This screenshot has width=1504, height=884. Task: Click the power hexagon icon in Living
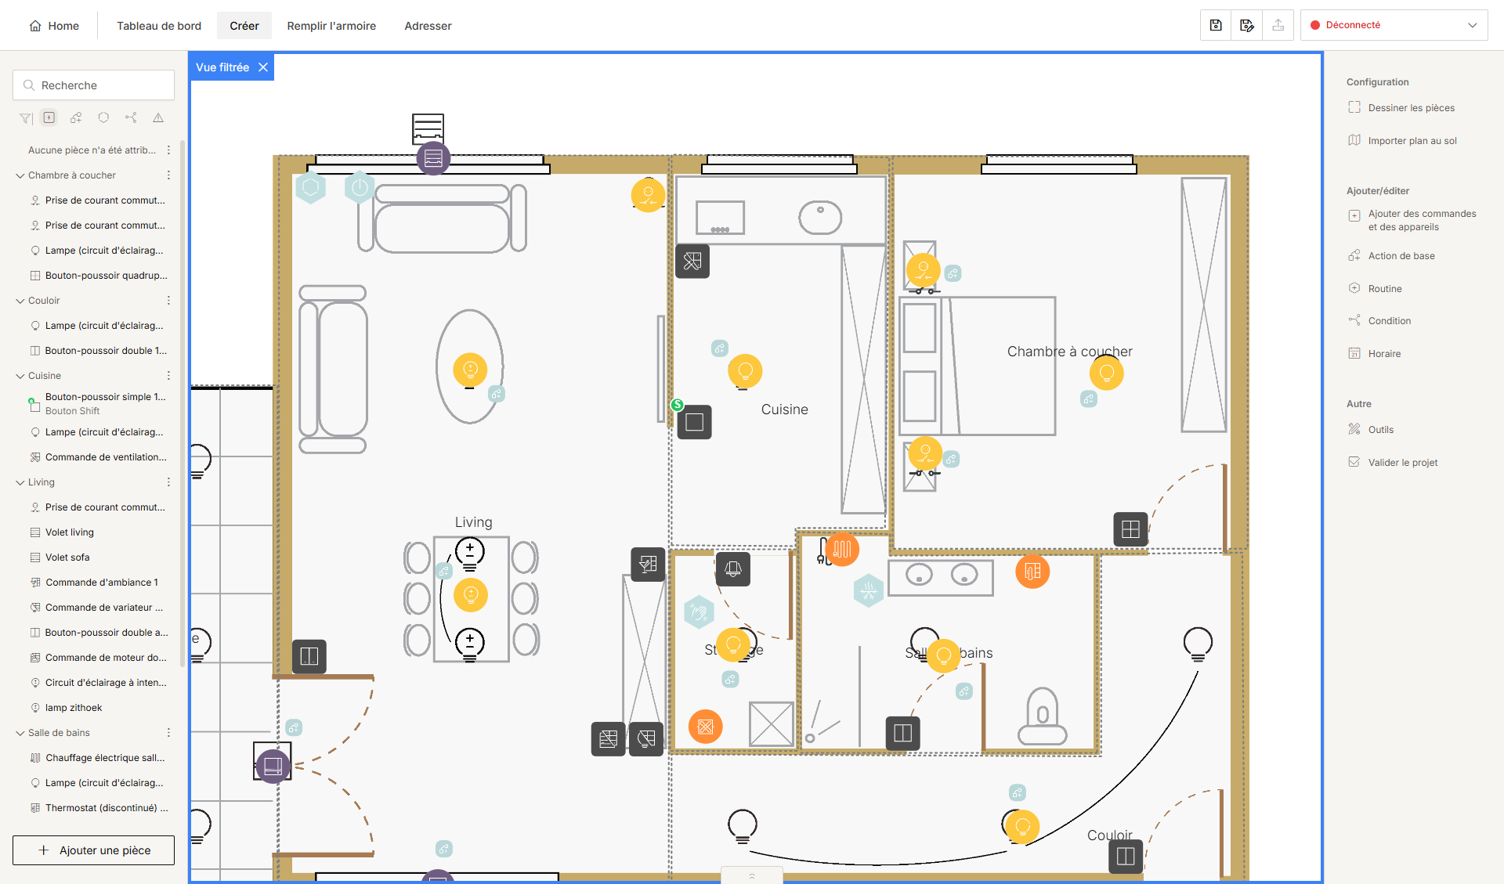[360, 187]
